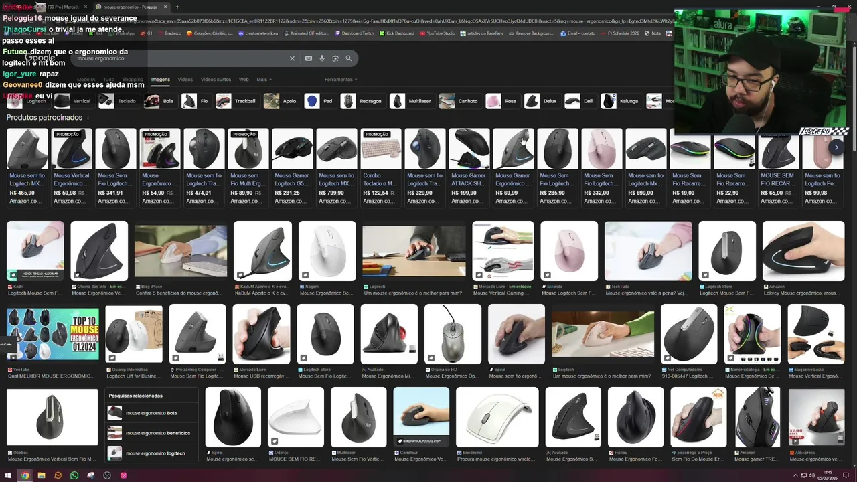Screen dimensions: 857x482
Task: Open the sponsored Mouse Gamer ATTACK SH R$ 199,90
Action: [469, 167]
